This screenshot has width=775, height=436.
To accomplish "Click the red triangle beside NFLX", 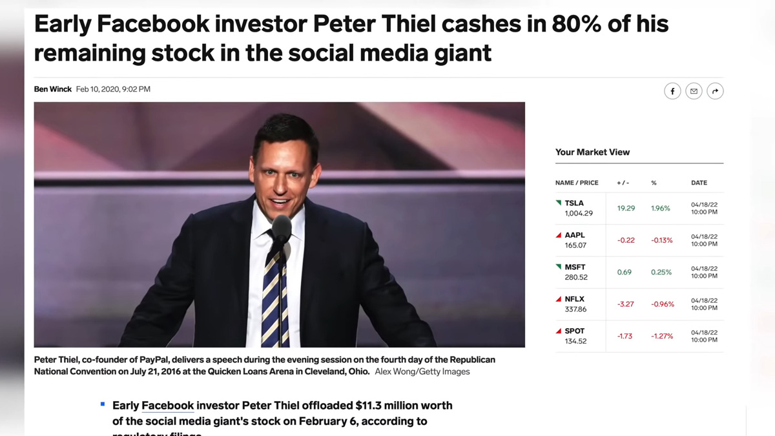I will 559,299.
